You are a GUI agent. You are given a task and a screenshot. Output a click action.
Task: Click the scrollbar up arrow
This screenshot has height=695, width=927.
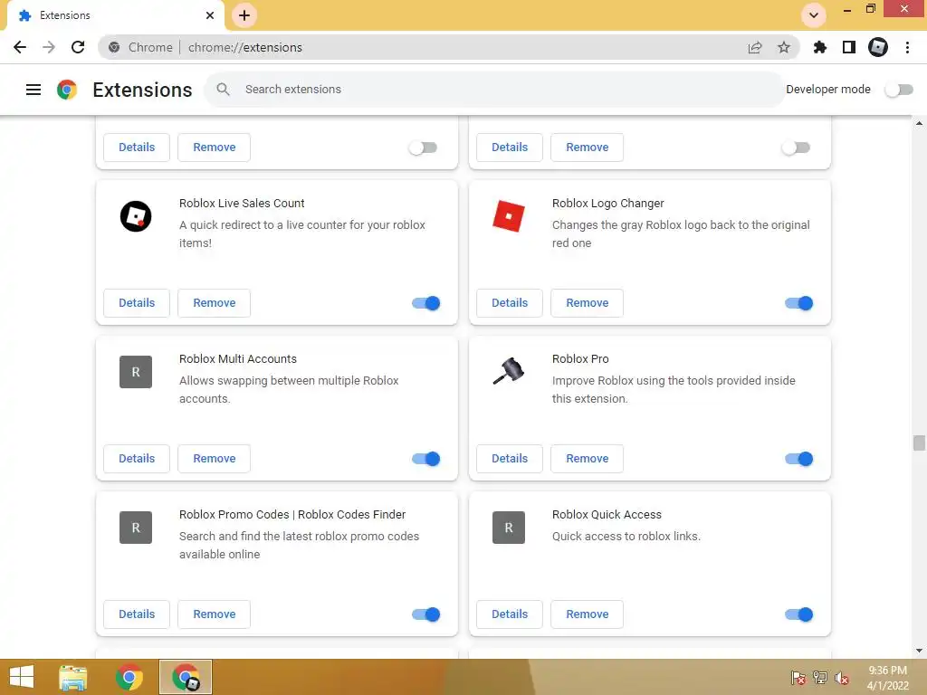coord(919,123)
